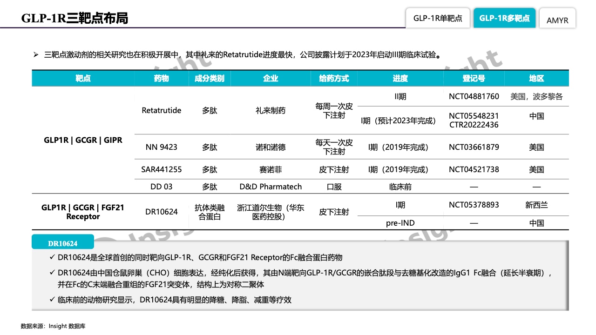Image resolution: width=596 pixels, height=335 pixels.
Task: Click the GLP-1R三靶点布局 slide title
Action: [74, 18]
